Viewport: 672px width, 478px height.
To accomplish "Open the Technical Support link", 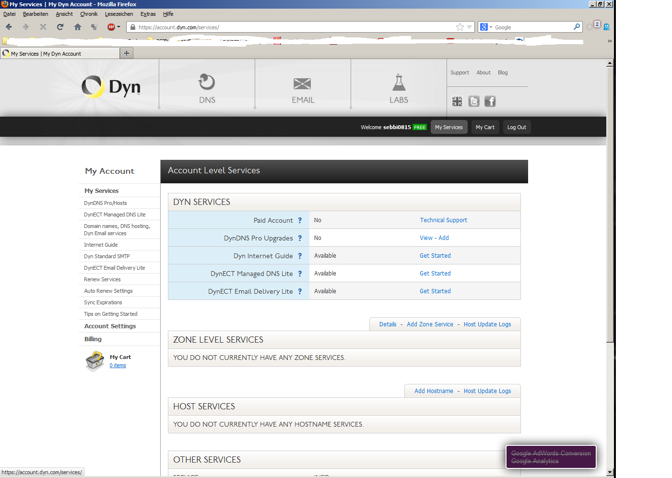I will pos(443,220).
